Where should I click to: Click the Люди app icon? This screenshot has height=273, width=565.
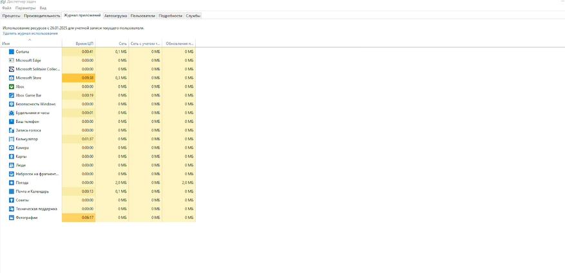[x=11, y=165]
